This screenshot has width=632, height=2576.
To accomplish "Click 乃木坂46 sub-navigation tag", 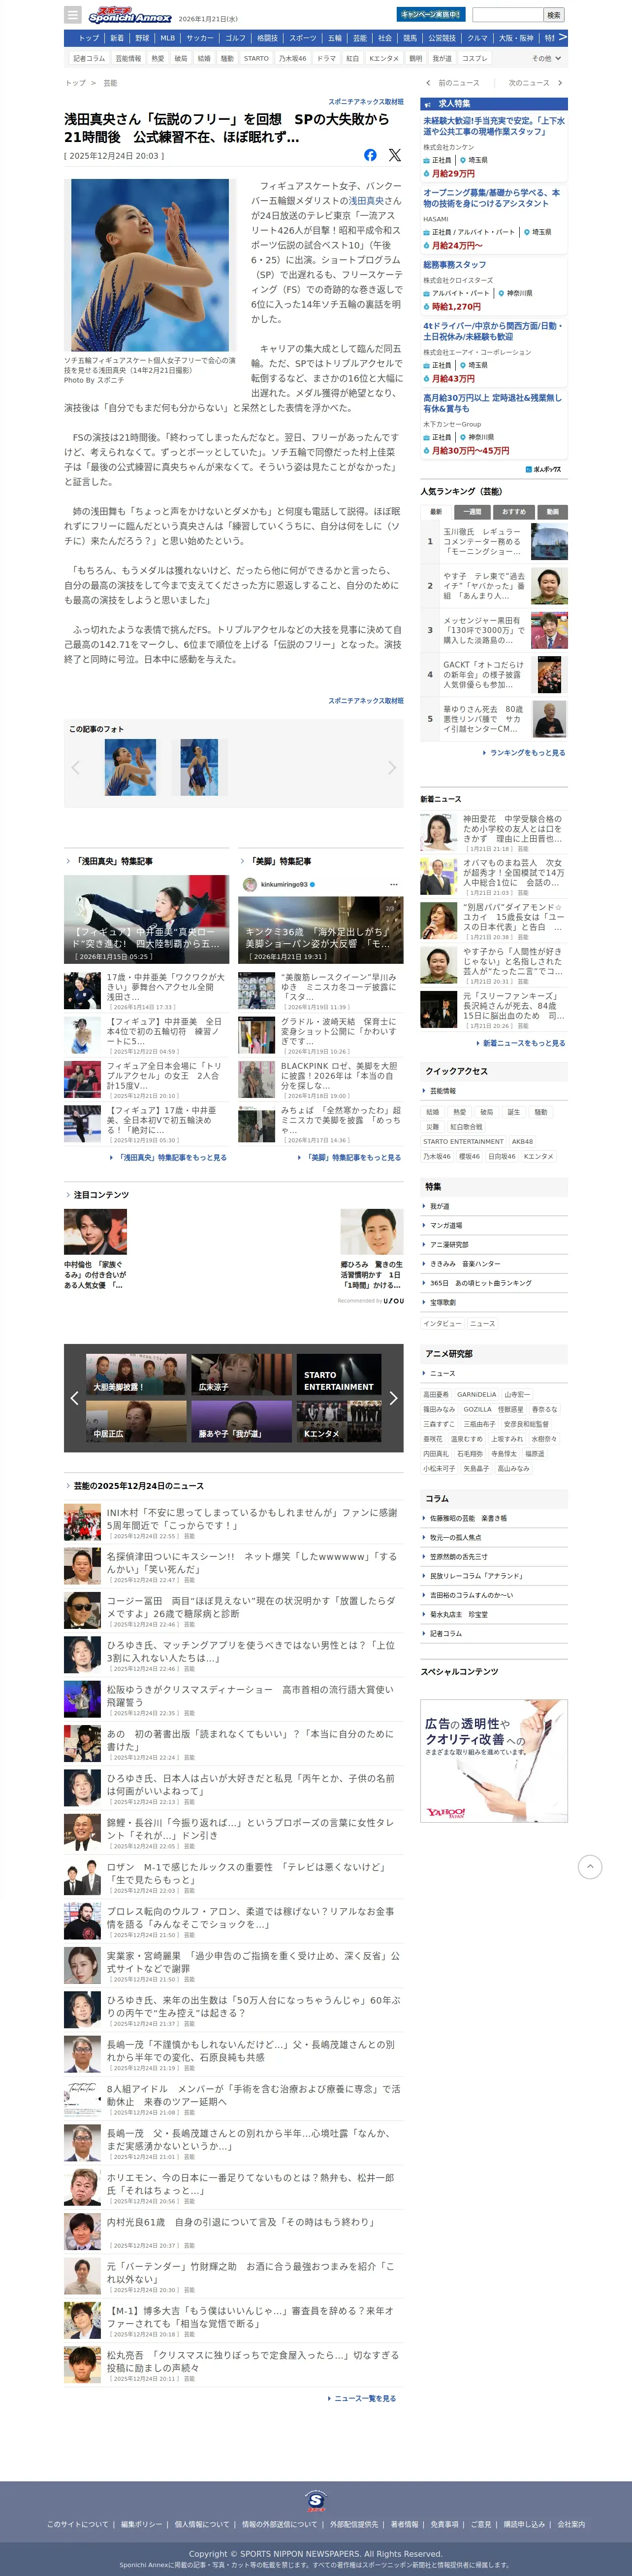I will pos(292,58).
